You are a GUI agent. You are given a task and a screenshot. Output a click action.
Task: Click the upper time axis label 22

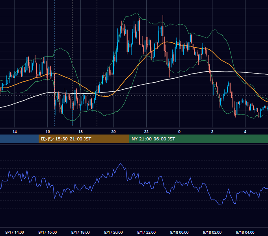pos(146,132)
